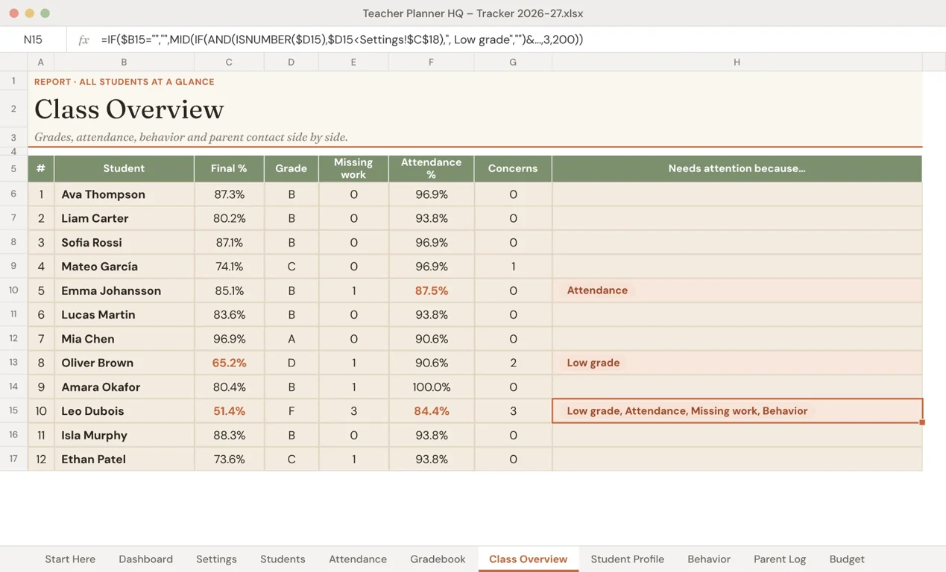Open the Start Here sheet tab
Screen dimensions: 946x572
pos(70,559)
